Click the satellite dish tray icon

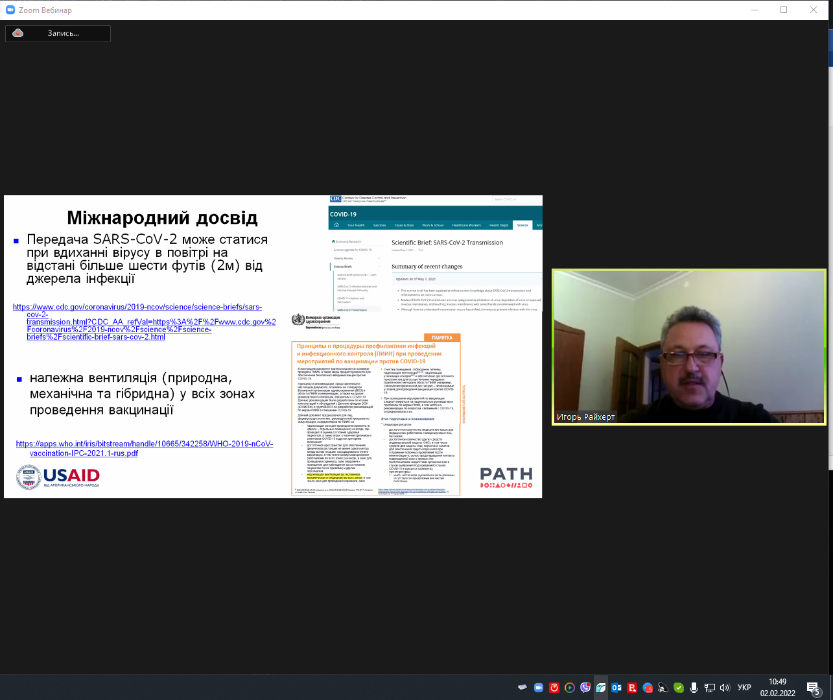coord(663,688)
